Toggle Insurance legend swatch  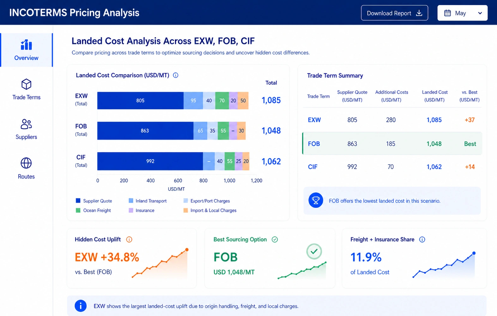[131, 210]
